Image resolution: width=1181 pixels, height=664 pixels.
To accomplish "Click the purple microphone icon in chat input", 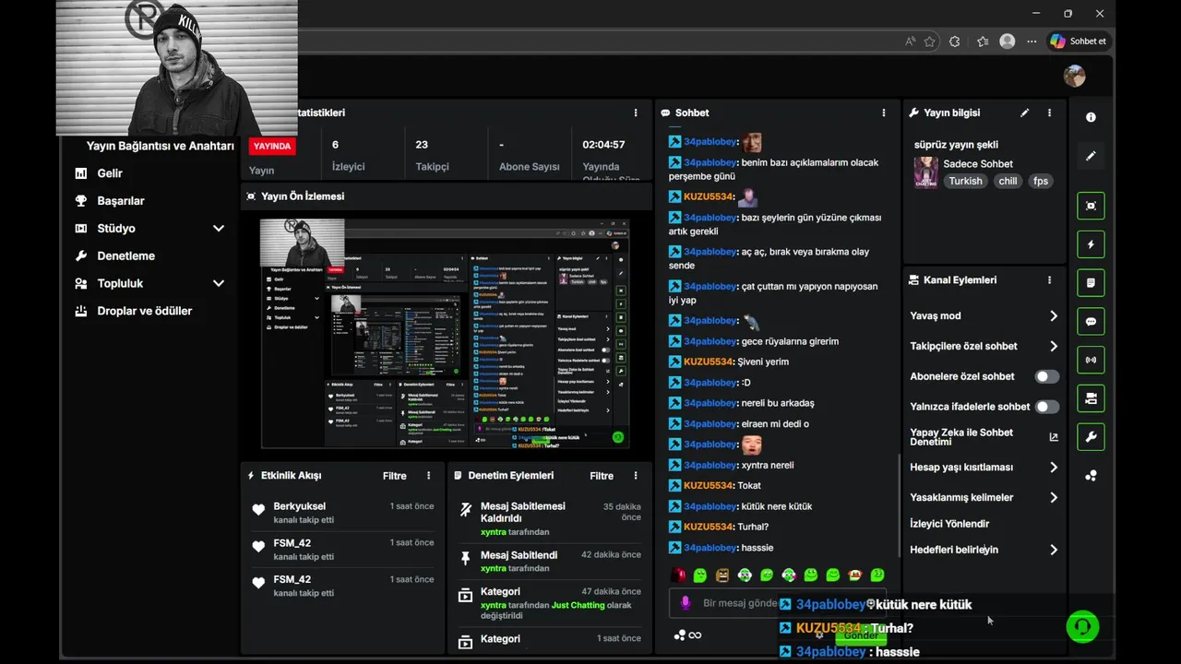I will tap(685, 603).
